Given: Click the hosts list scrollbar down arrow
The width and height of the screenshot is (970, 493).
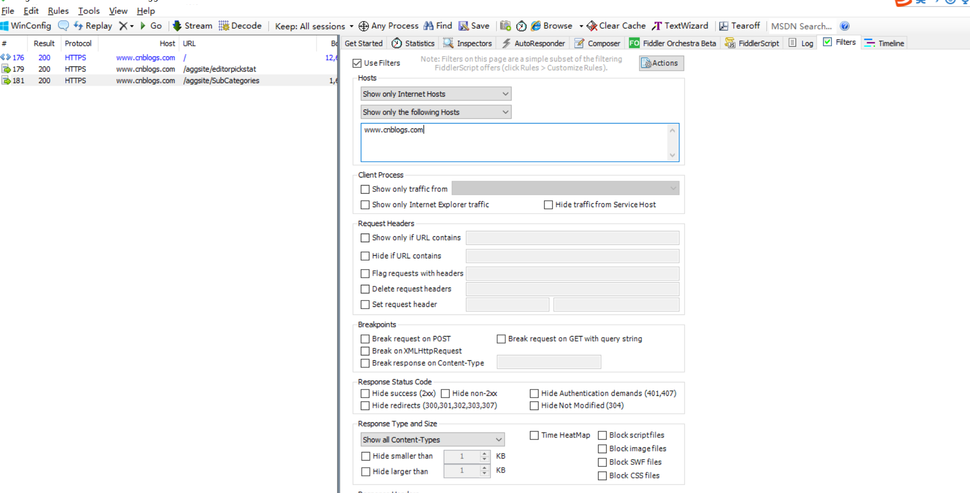Looking at the screenshot, I should click(672, 155).
